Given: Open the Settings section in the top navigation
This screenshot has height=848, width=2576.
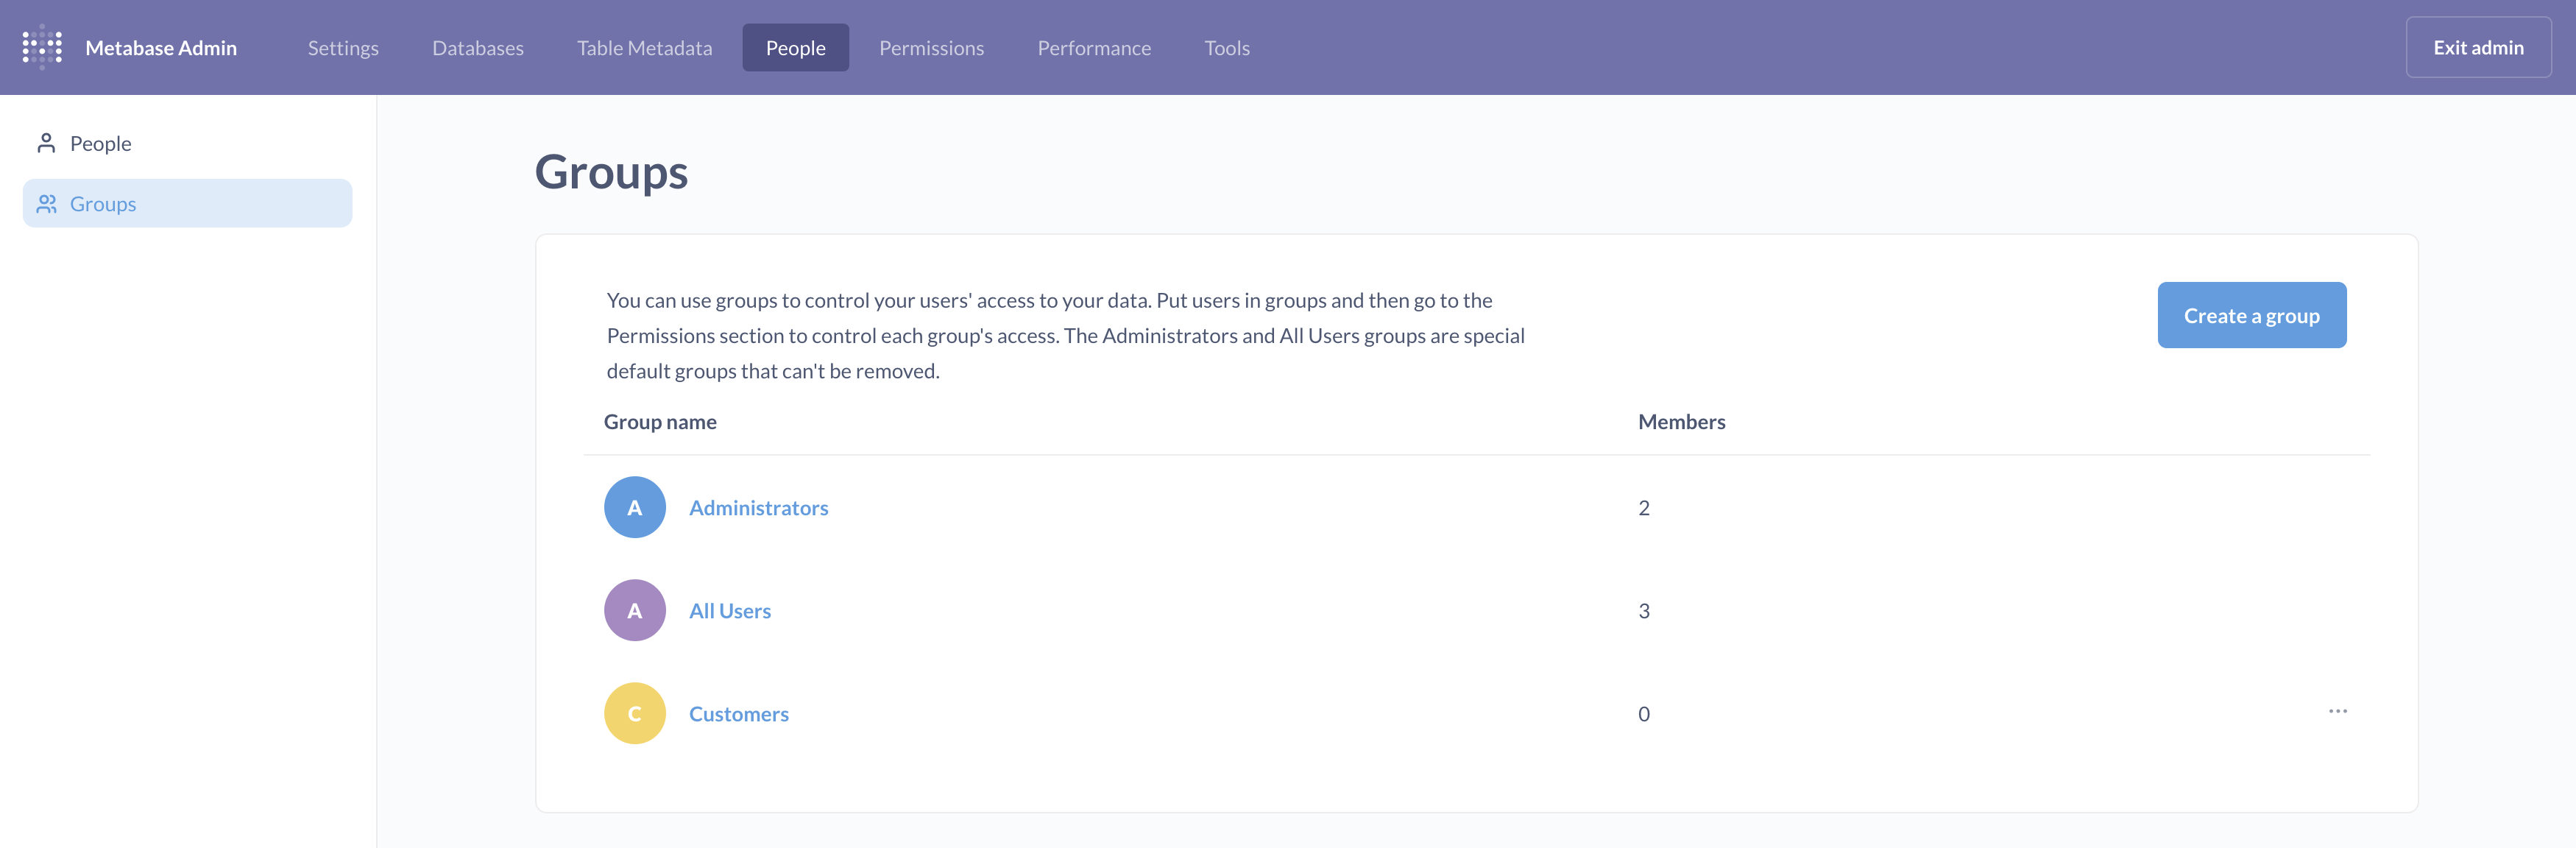Looking at the screenshot, I should pos(343,47).
